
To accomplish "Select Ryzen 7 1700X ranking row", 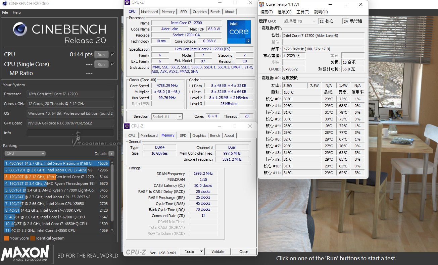I will pyautogui.click(x=56, y=190).
